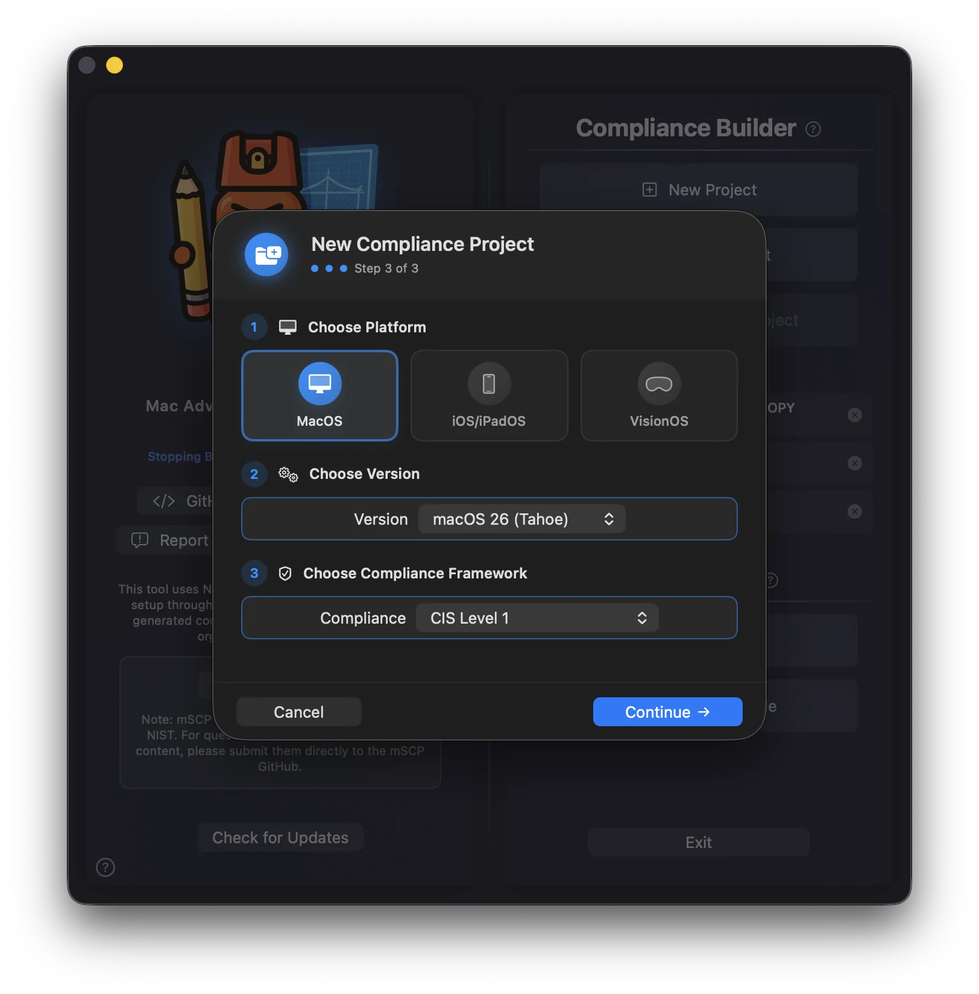
Task: Click the New Project plus icon
Action: (649, 190)
